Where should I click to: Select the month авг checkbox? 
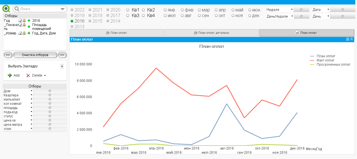pyautogui.click(x=182, y=16)
